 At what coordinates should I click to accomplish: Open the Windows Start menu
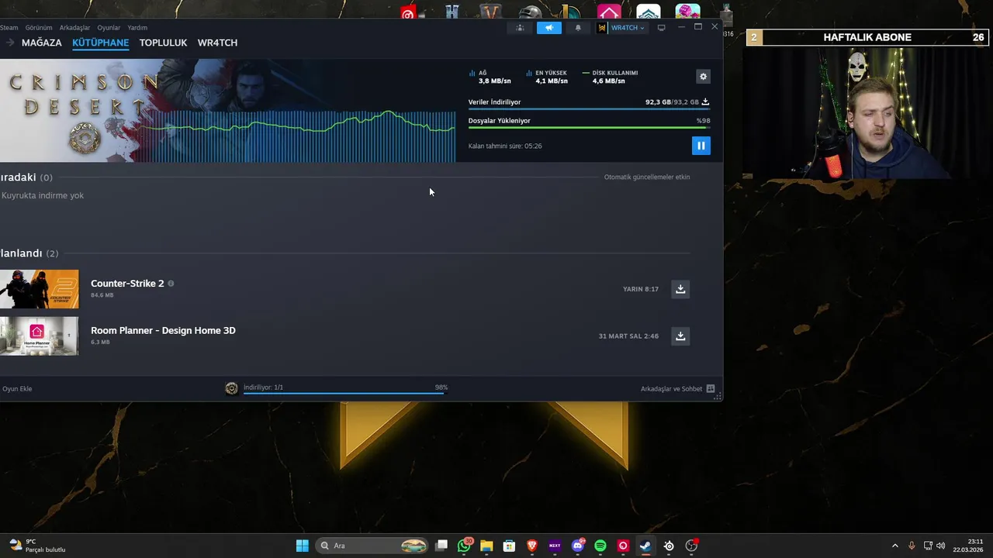(x=303, y=546)
